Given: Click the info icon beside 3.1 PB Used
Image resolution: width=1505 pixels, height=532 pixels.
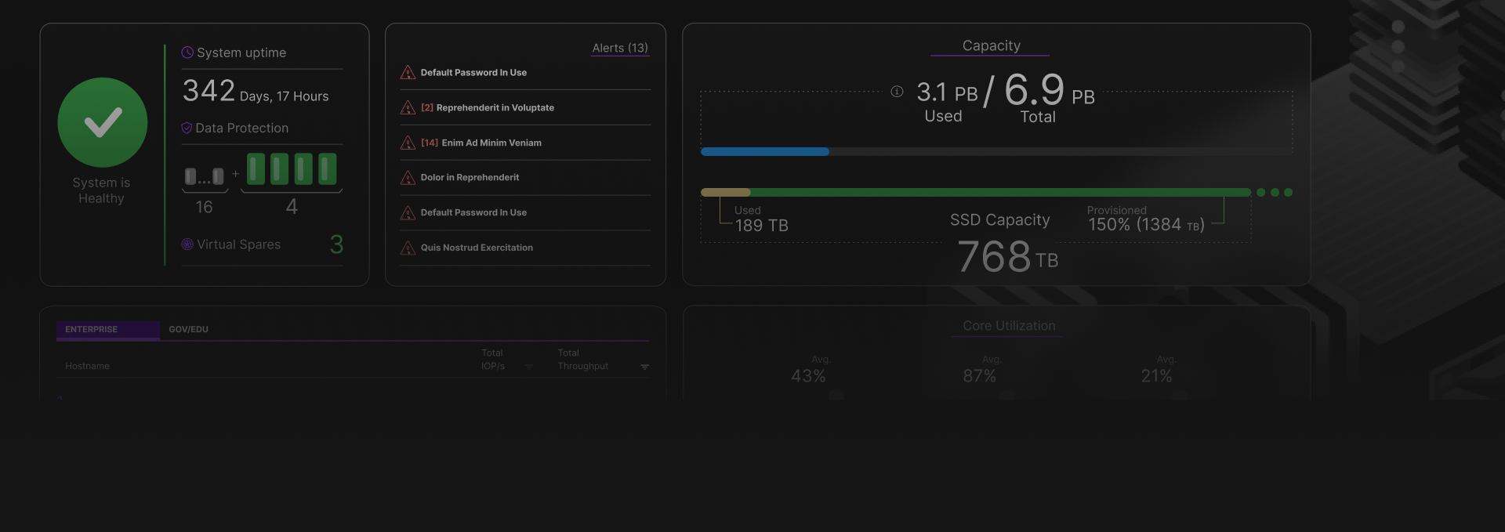Looking at the screenshot, I should (x=897, y=92).
